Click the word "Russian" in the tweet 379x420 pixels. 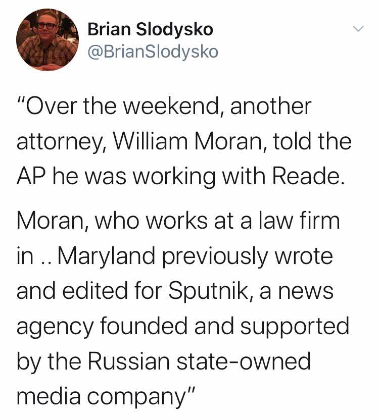coord(128,361)
